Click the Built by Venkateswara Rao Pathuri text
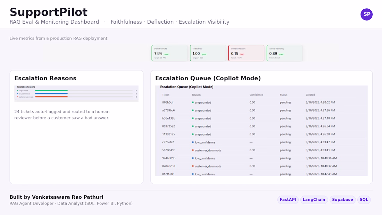 pyautogui.click(x=56, y=197)
